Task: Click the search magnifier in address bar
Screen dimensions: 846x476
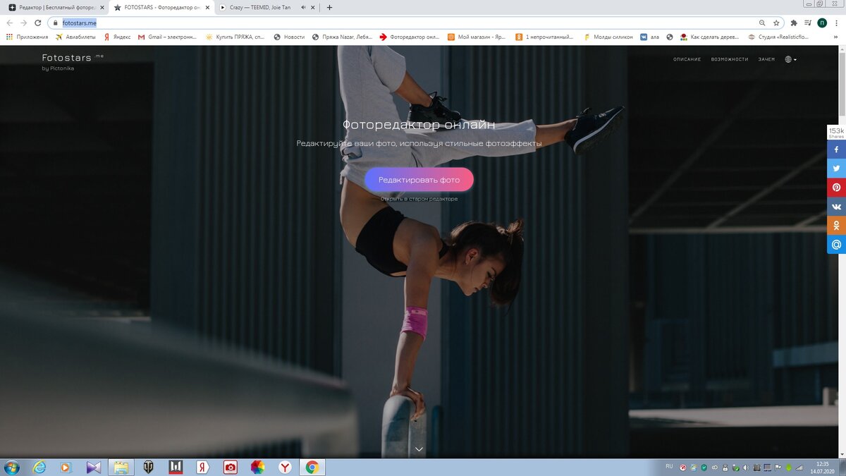Action: coord(761,23)
